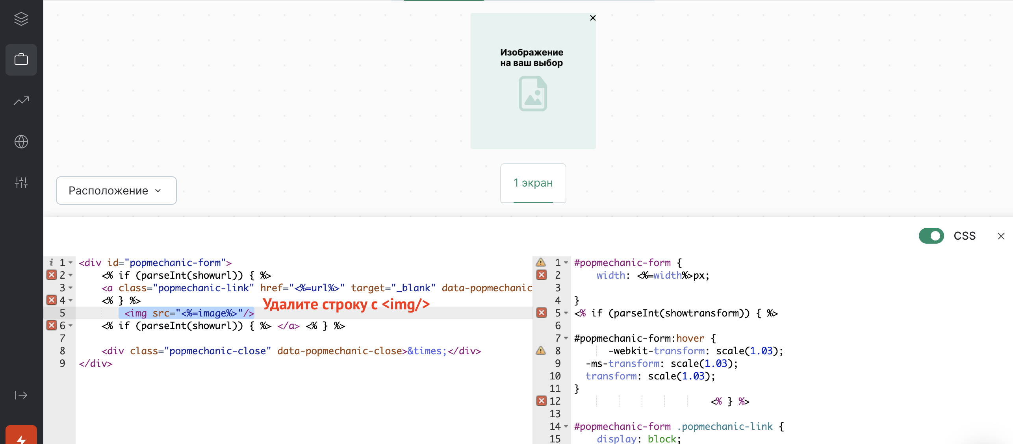Select the 1 экран tab
Image resolution: width=1013 pixels, height=444 pixels.
(x=533, y=183)
